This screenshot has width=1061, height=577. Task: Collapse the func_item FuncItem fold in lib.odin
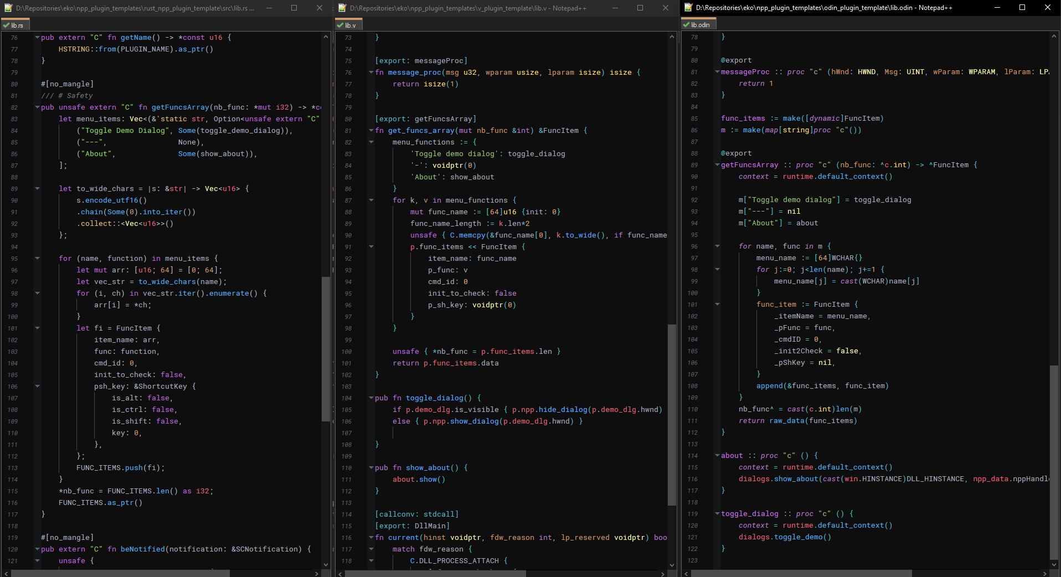click(717, 305)
